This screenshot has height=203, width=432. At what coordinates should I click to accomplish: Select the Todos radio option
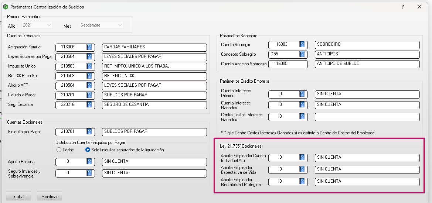(x=59, y=150)
